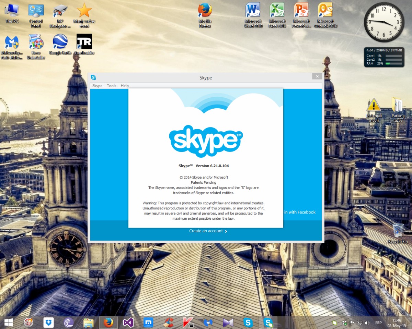Image resolution: width=412 pixels, height=329 pixels.
Task: Select the star-shaped Manje važne stvari icon
Action: (x=84, y=16)
